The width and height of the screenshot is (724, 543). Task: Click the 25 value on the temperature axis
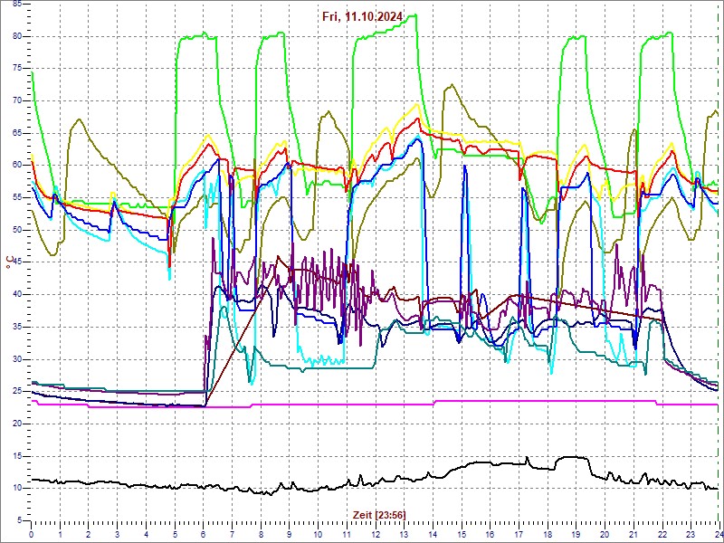[16, 392]
